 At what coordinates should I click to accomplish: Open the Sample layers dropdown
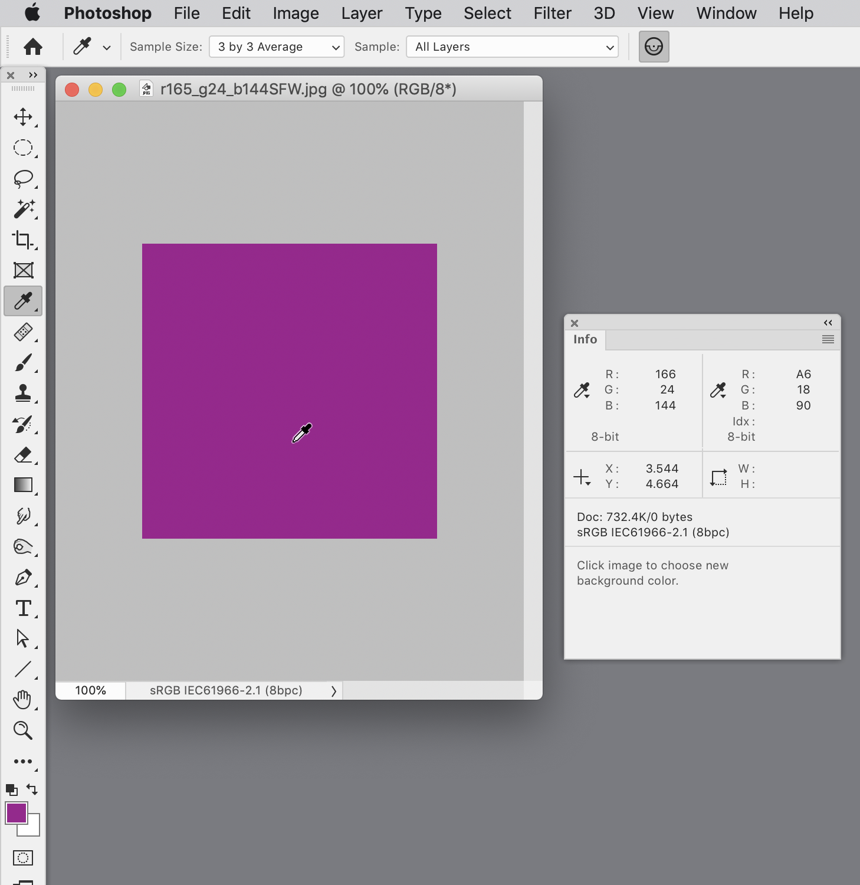(x=511, y=47)
